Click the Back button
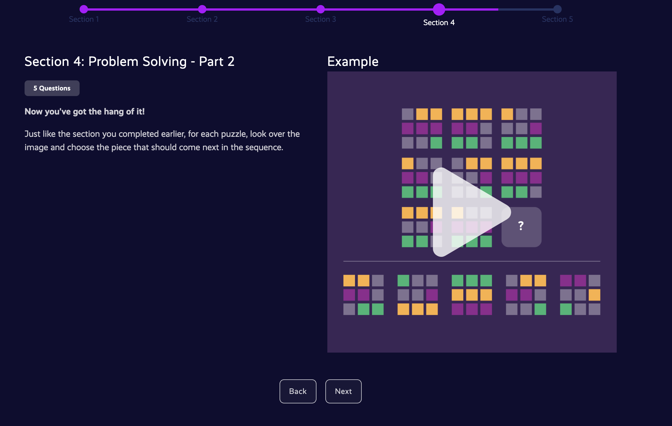This screenshot has width=672, height=426. click(298, 391)
